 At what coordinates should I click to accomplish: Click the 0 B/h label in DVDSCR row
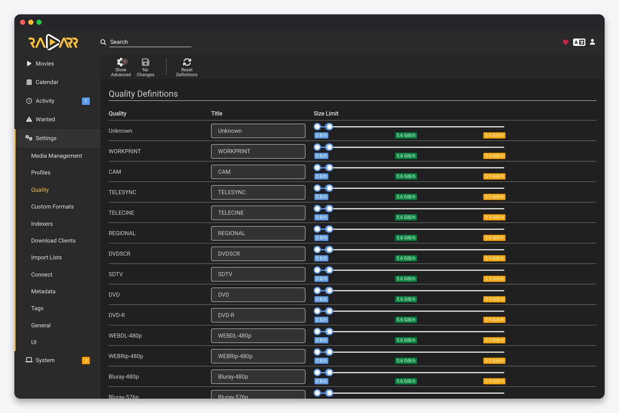click(322, 258)
